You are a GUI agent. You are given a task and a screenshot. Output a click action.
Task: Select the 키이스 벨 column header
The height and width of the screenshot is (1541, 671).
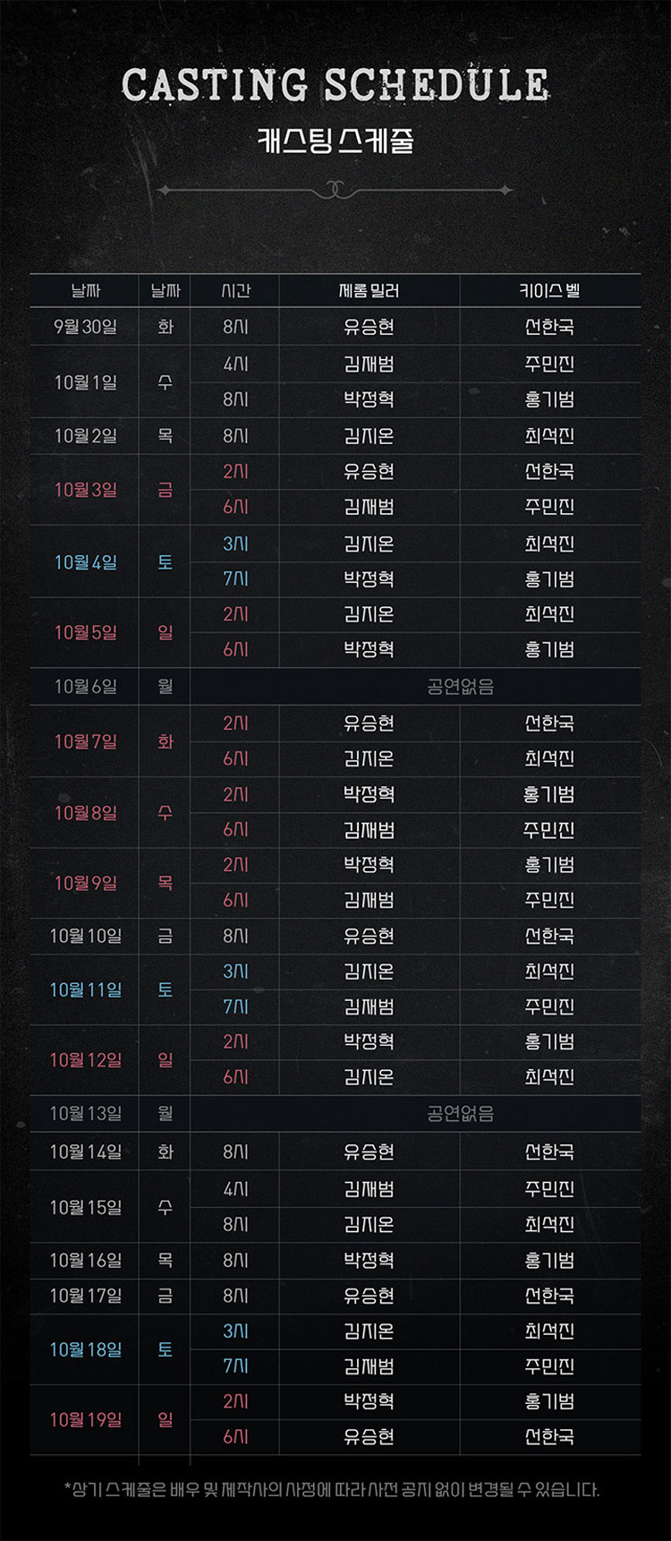[549, 290]
